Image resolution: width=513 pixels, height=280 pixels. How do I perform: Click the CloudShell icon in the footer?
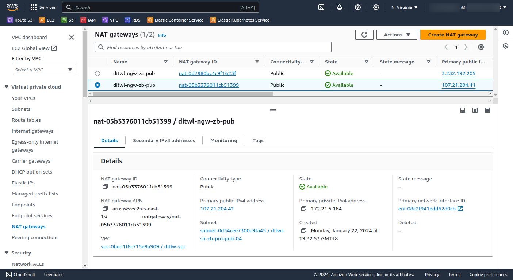click(x=9, y=275)
